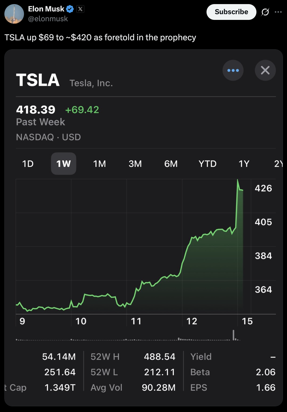
Task: Click the Grok icon beside Subscribe
Action: pyautogui.click(x=265, y=12)
